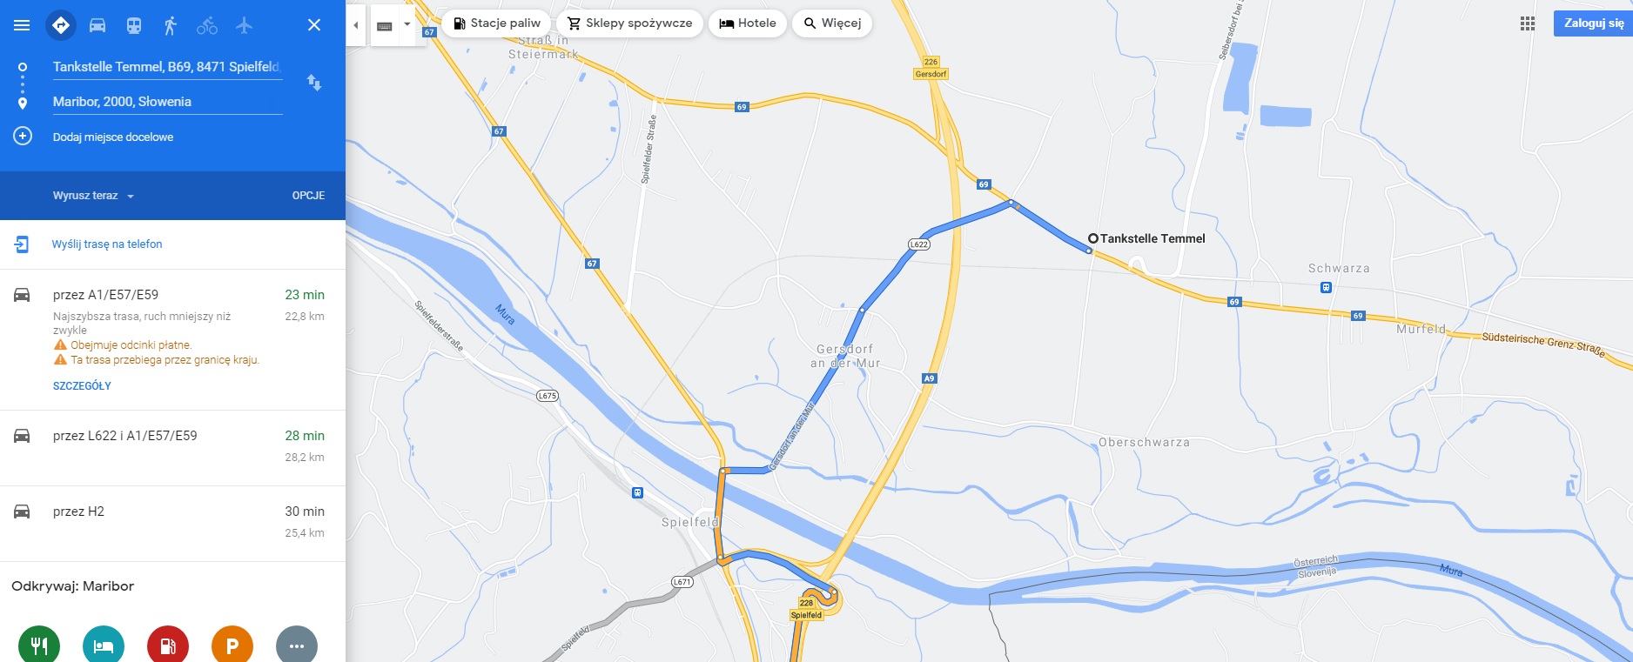Click 'Wyślij trasę na telefon' link

(107, 244)
